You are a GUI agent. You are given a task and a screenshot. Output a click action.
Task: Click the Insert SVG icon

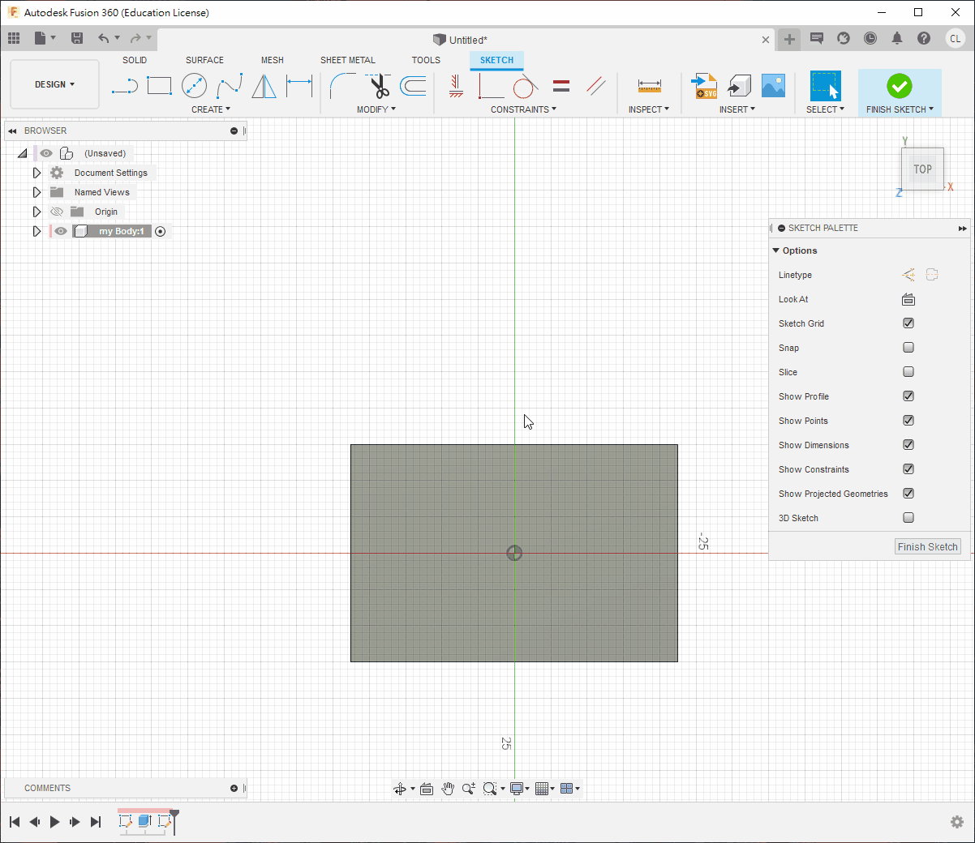pos(704,86)
